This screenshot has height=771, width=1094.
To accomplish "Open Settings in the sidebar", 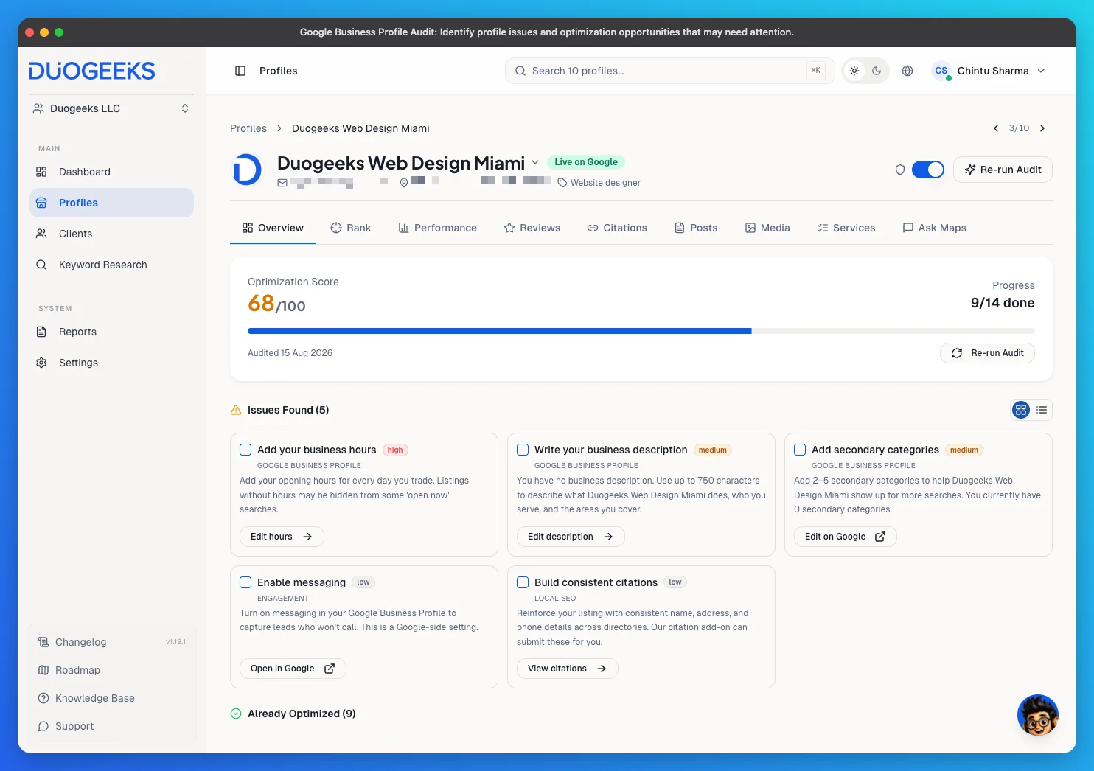I will (x=111, y=363).
